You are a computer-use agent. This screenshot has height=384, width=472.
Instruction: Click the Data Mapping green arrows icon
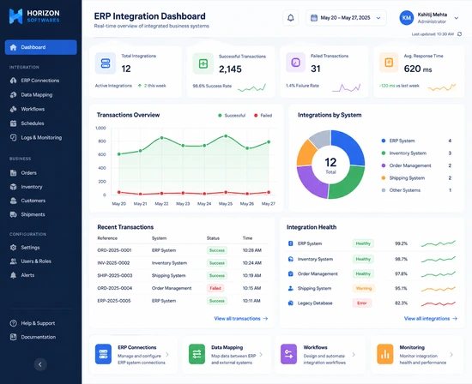(197, 354)
